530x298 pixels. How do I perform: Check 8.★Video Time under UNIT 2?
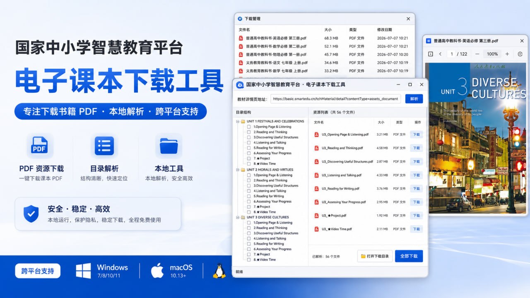point(249,212)
